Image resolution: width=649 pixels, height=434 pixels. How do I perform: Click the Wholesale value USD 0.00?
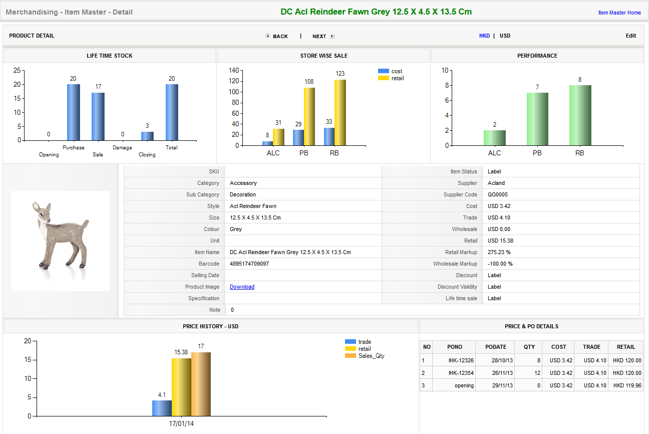pos(499,229)
